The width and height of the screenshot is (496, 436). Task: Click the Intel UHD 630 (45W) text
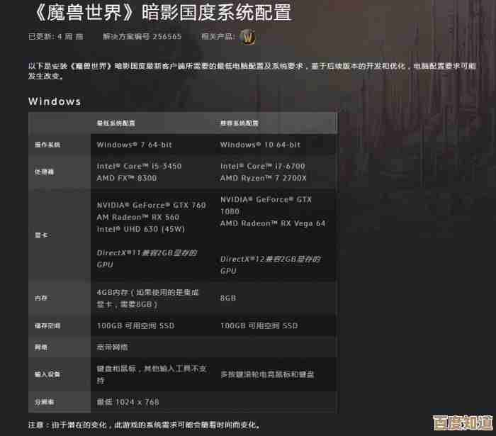pyautogui.click(x=140, y=230)
